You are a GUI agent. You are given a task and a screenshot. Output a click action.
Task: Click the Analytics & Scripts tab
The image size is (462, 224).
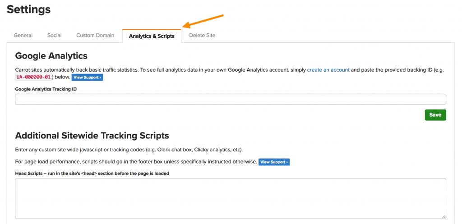pos(152,36)
